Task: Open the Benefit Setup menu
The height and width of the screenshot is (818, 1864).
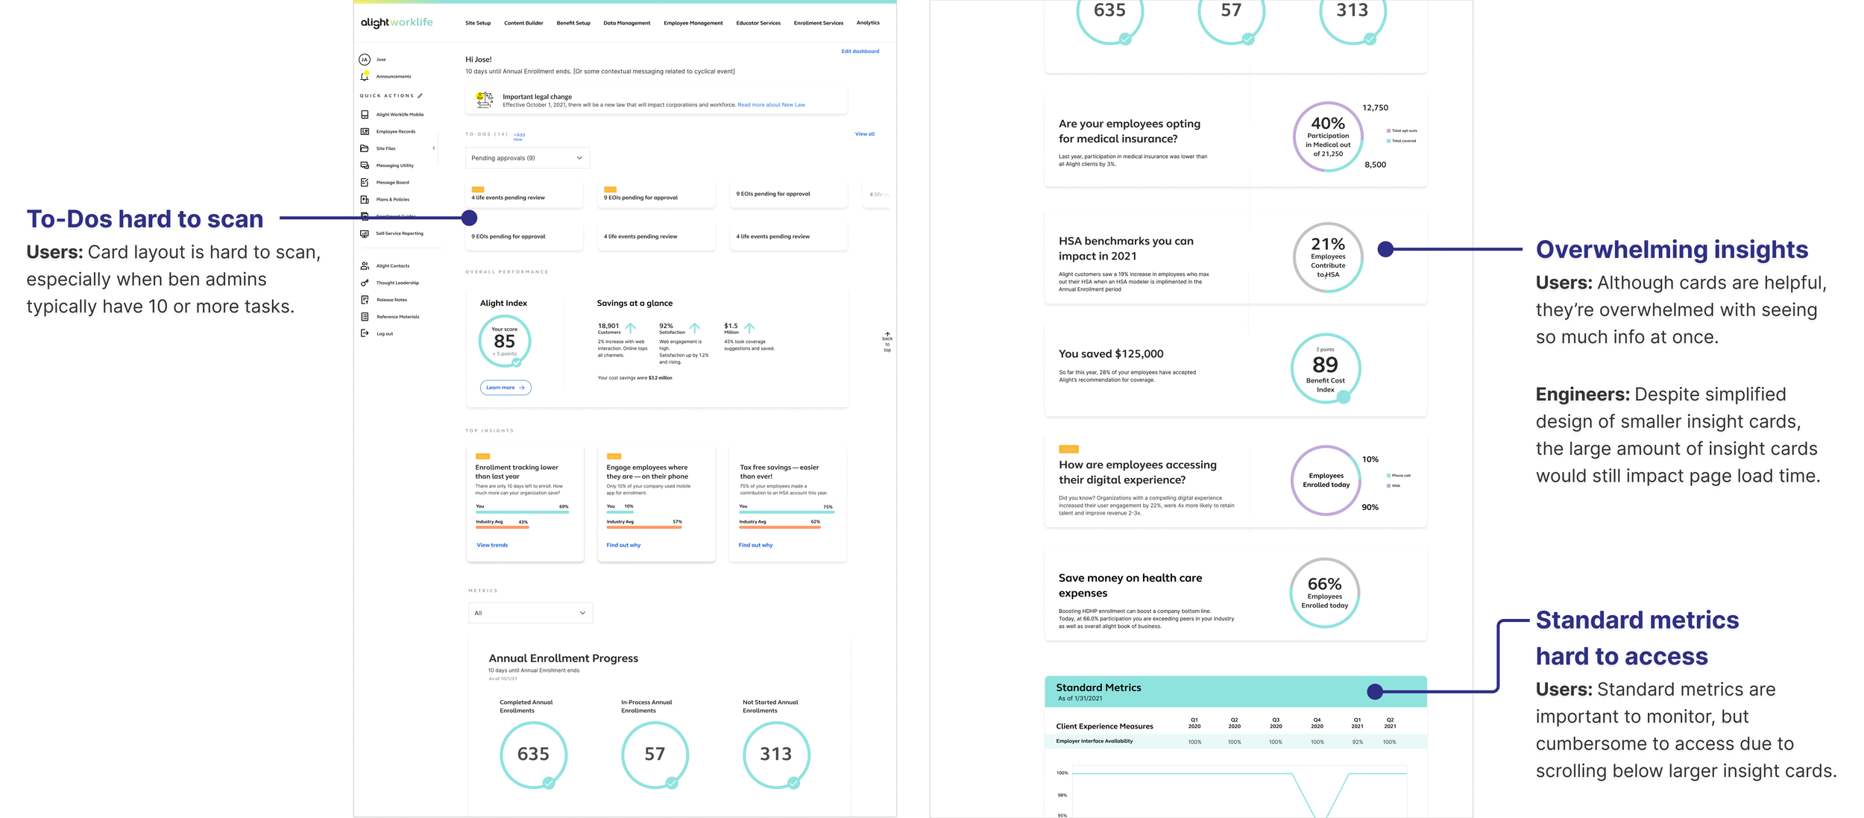Action: pos(573,23)
